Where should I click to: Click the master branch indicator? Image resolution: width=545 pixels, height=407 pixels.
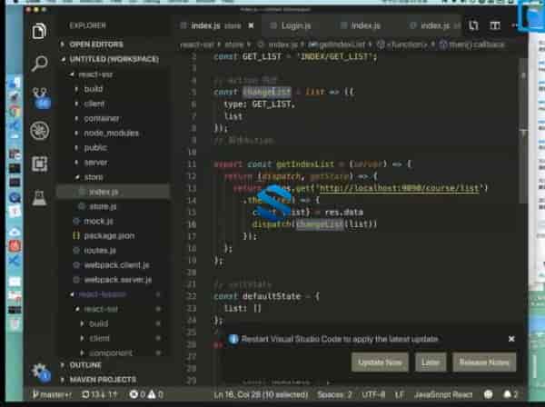[53, 394]
